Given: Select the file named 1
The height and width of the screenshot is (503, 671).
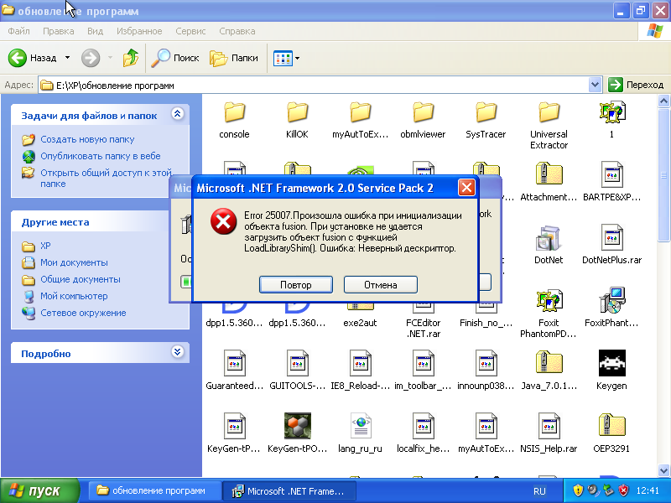Looking at the screenshot, I should [612, 112].
